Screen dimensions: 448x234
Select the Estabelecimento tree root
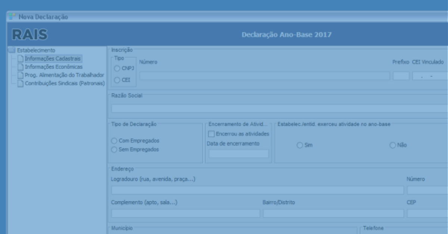[36, 50]
